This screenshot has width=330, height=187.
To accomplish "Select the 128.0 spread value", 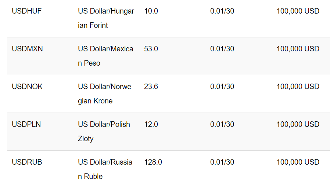I will tap(153, 162).
